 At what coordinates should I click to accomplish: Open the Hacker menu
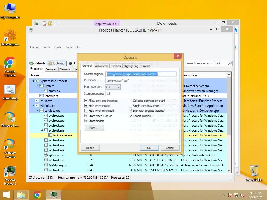click(x=35, y=47)
